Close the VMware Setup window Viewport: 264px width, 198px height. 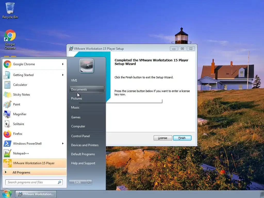coord(191,49)
